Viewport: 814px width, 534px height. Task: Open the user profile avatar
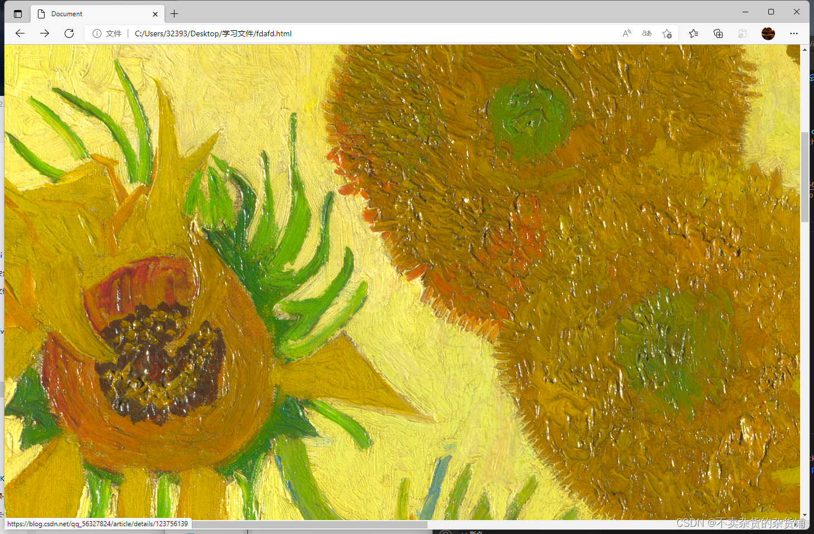[x=768, y=33]
